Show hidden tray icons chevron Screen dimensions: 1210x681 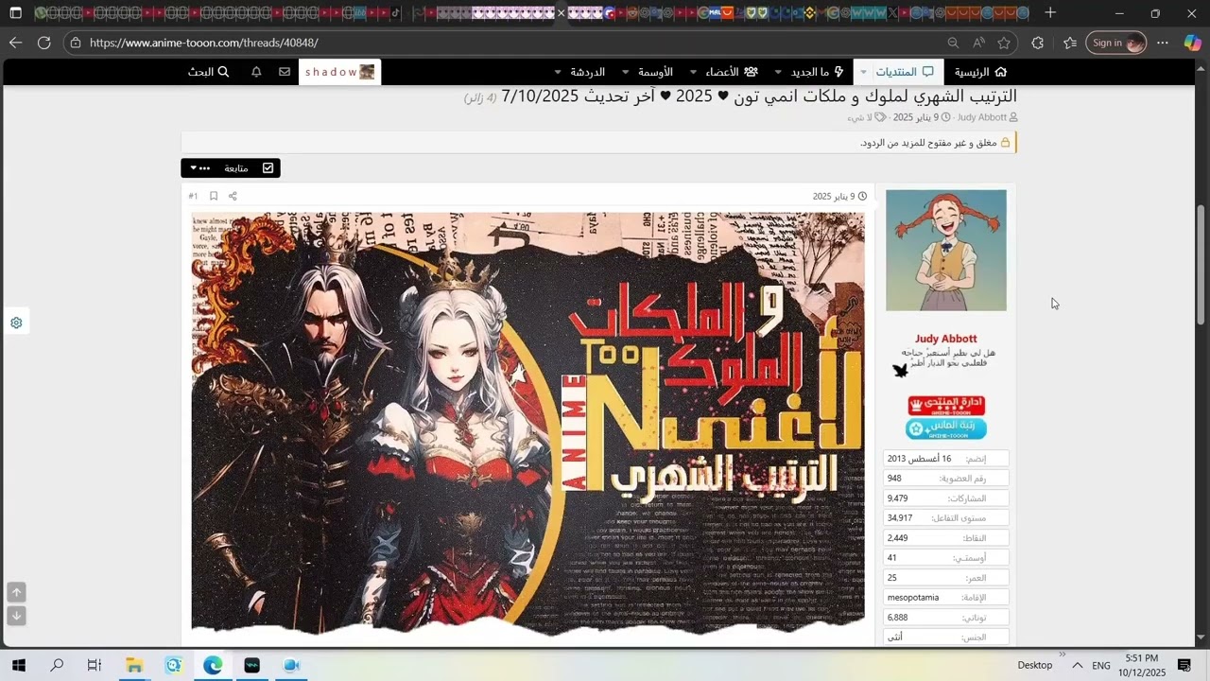click(x=1078, y=665)
